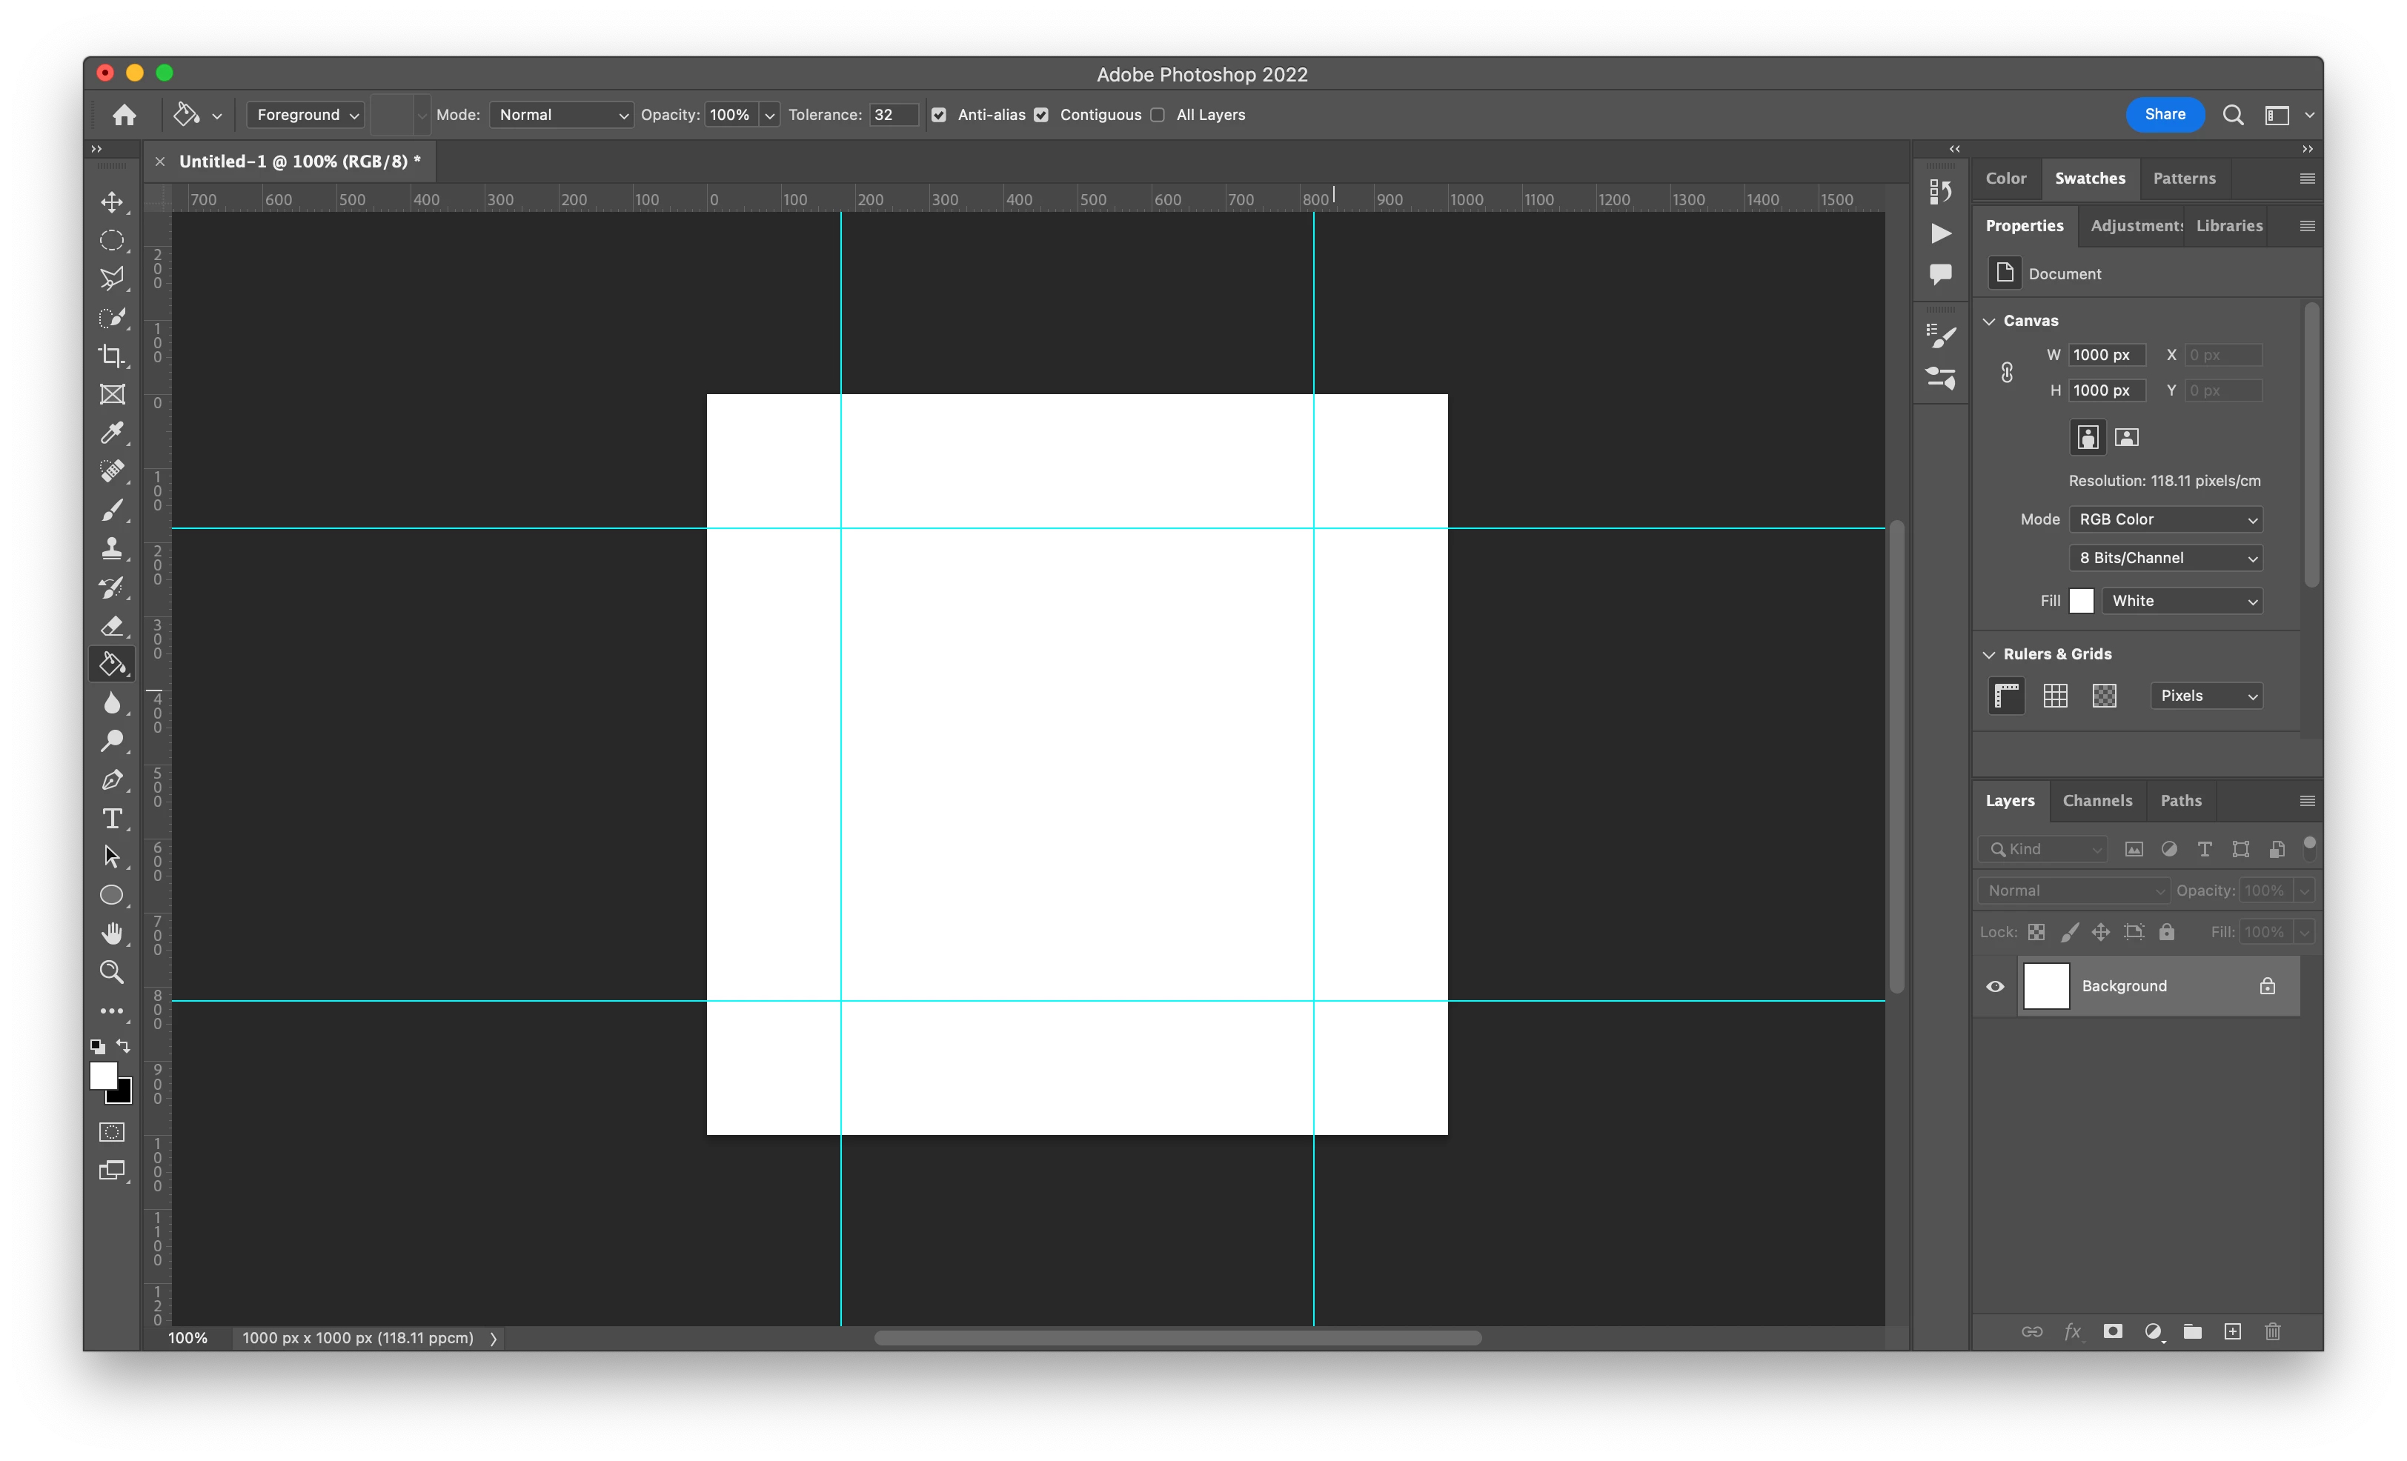This screenshot has height=1461, width=2407.
Task: Open the RGB Color mode dropdown
Action: (2165, 519)
